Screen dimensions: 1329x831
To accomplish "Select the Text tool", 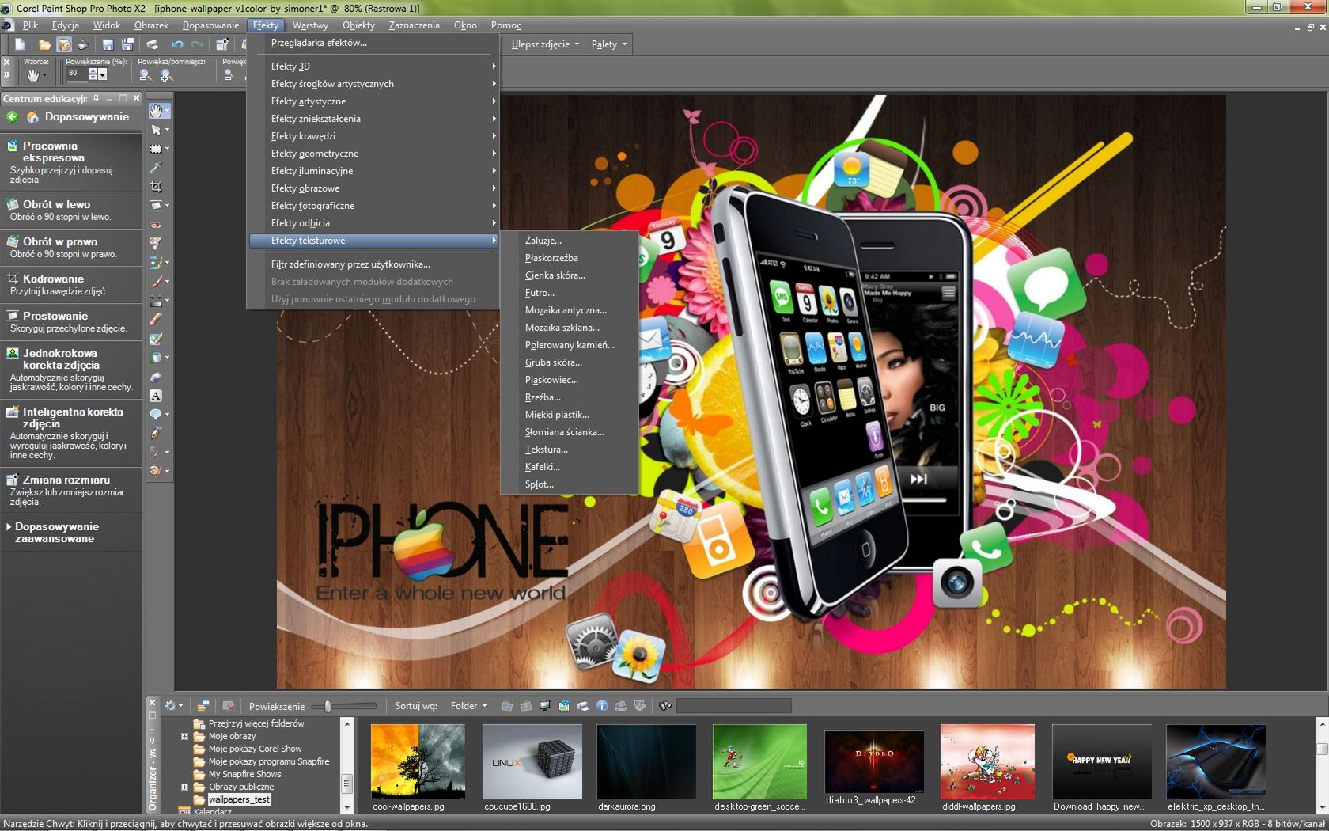I will (x=157, y=396).
